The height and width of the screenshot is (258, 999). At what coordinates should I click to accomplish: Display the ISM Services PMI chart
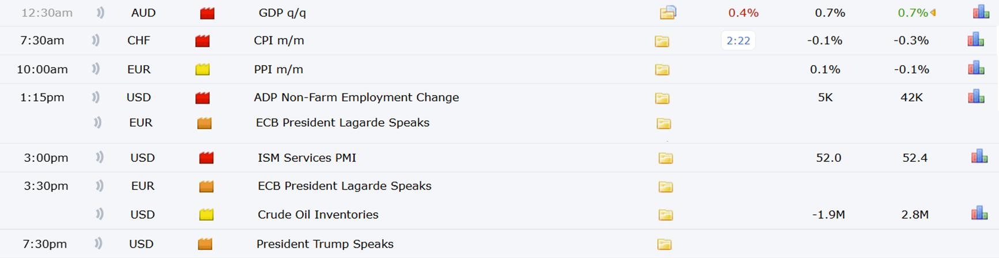click(979, 157)
